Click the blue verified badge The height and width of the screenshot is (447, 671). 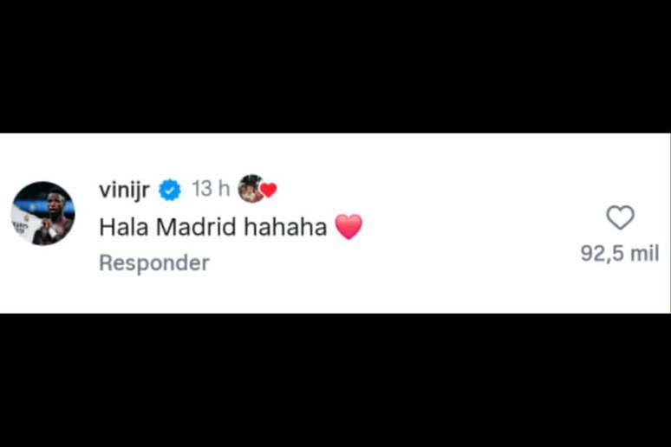point(170,190)
